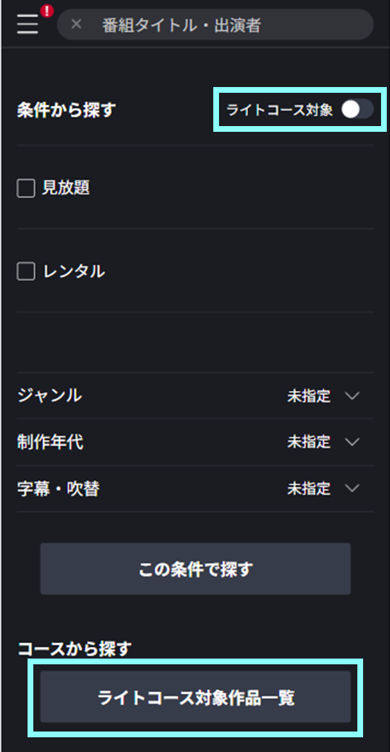Click 未指定 value next to ジャンル

coord(309,396)
